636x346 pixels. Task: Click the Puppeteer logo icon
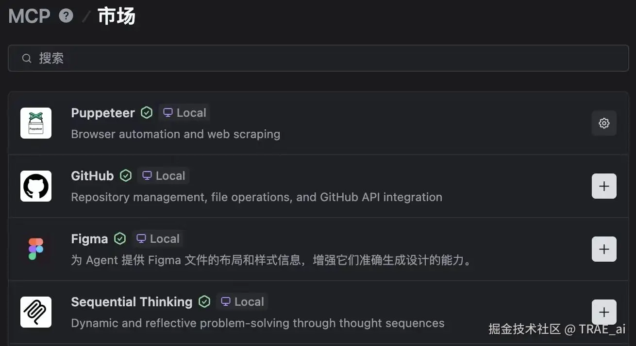(x=36, y=123)
